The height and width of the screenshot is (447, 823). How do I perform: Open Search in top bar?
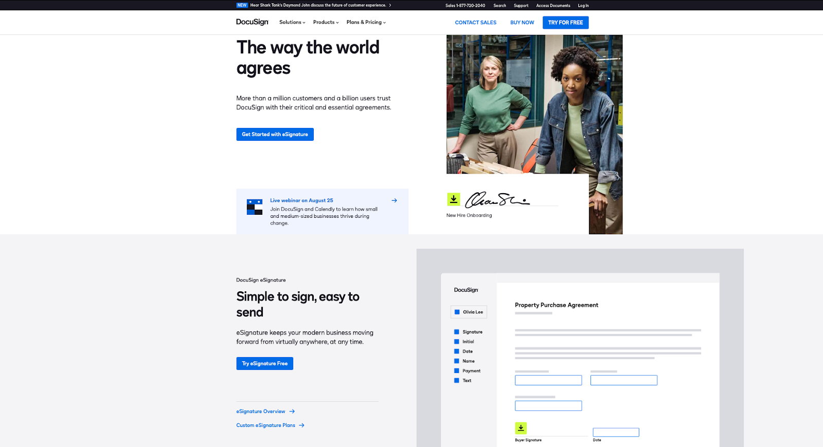click(499, 6)
